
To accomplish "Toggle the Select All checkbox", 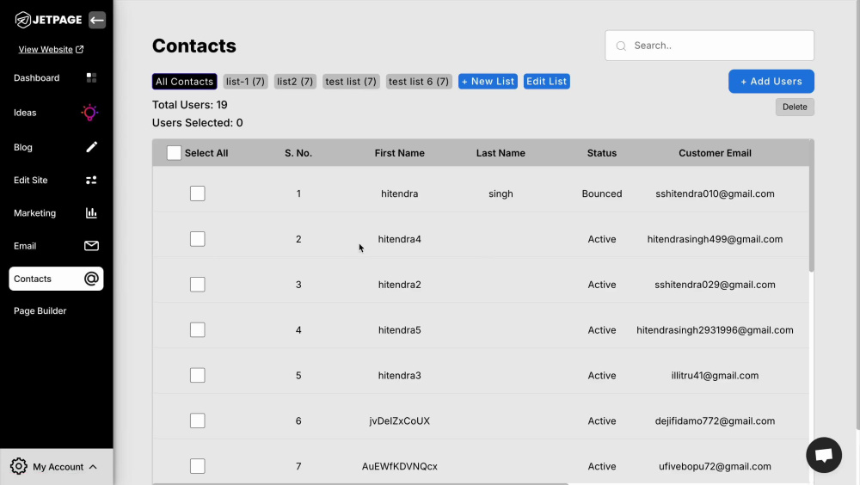I will click(x=174, y=153).
